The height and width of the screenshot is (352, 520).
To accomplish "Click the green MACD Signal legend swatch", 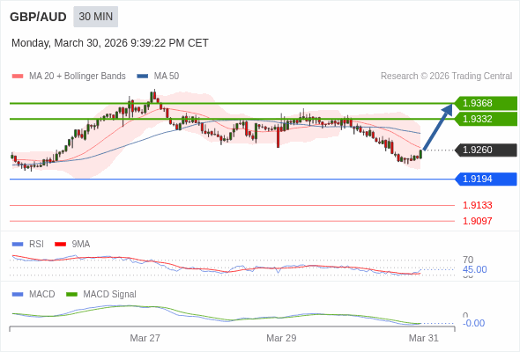I will pyautogui.click(x=71, y=295).
